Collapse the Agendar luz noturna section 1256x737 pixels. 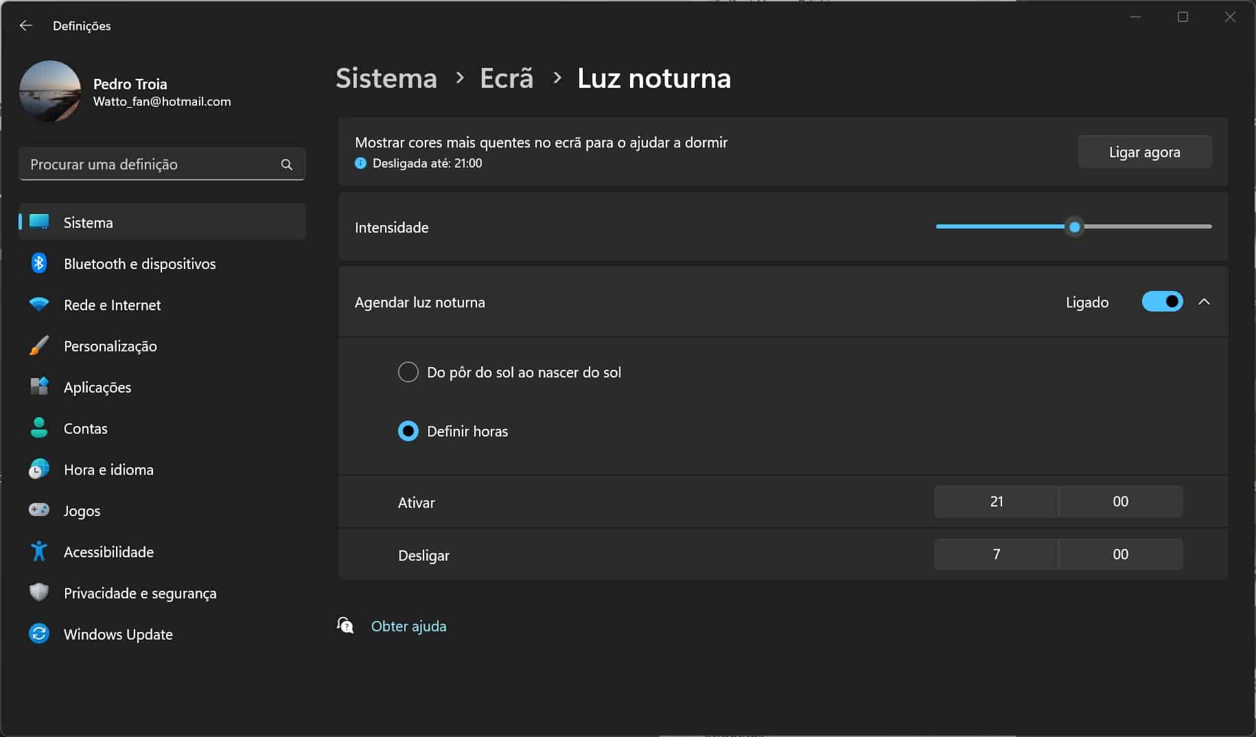click(x=1204, y=302)
